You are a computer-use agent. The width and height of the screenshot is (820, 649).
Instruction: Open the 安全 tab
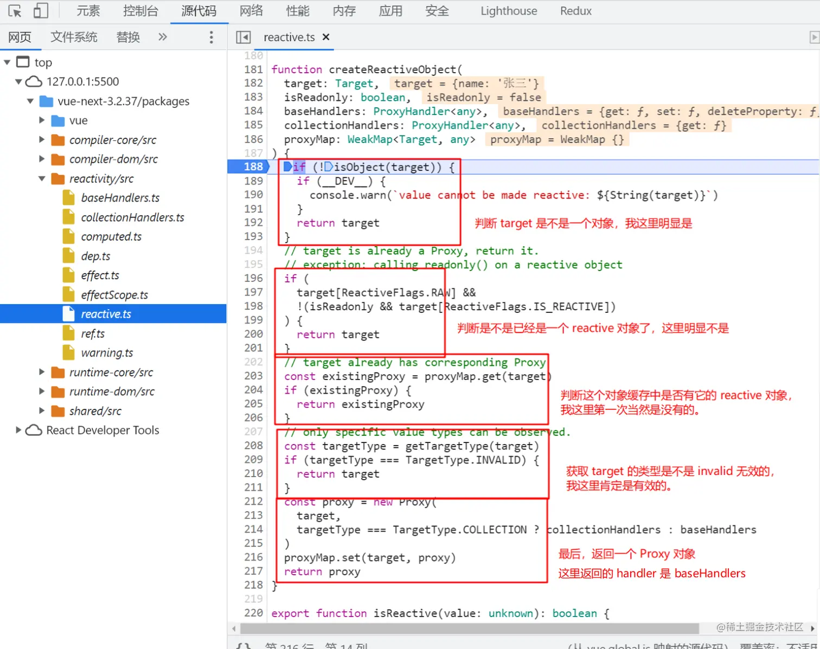tap(437, 11)
